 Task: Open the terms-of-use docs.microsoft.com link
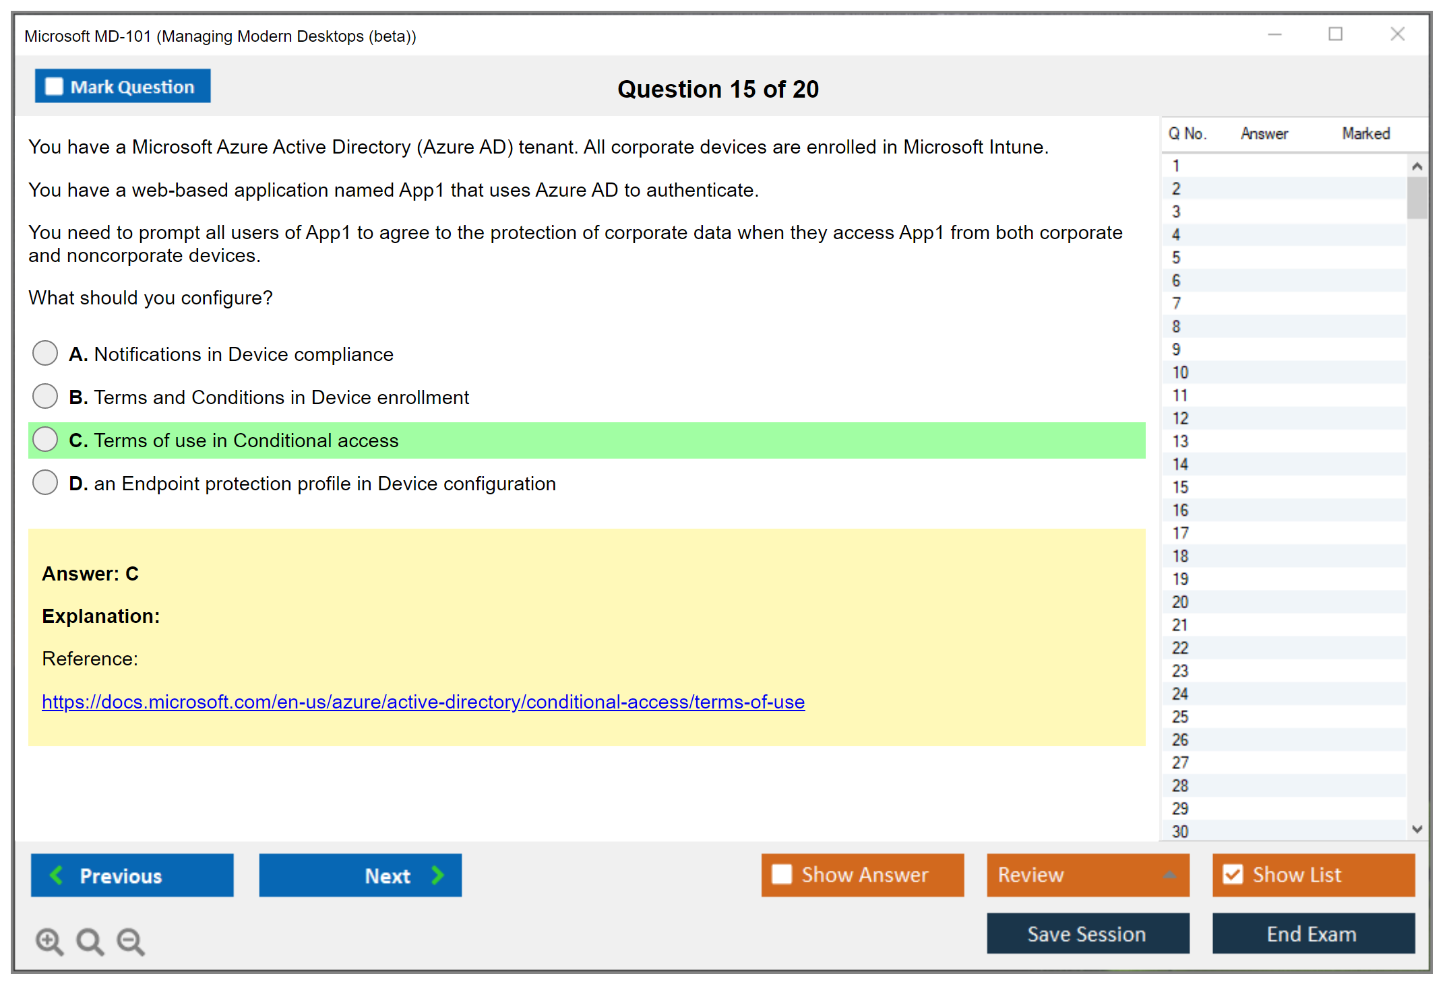(x=423, y=702)
